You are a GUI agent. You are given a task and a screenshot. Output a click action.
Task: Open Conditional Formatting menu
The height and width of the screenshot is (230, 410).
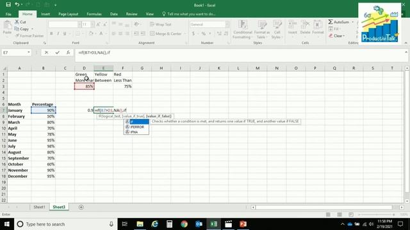[x=242, y=30]
